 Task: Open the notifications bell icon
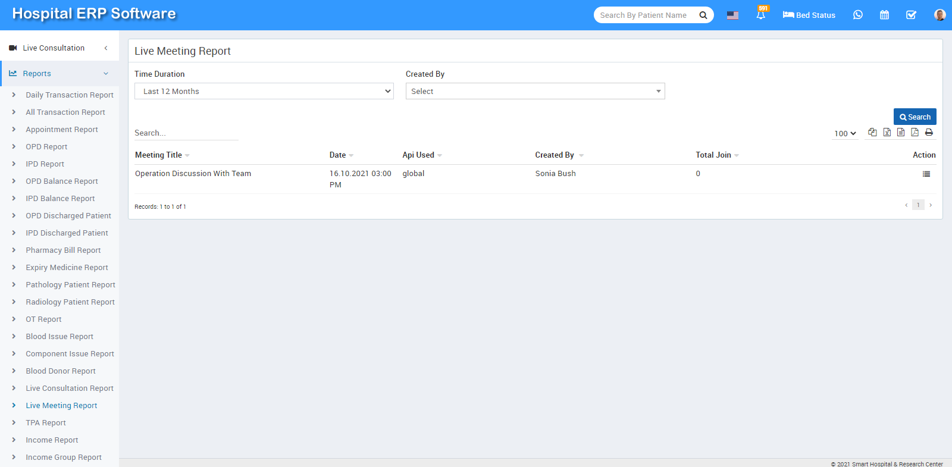[x=760, y=15]
